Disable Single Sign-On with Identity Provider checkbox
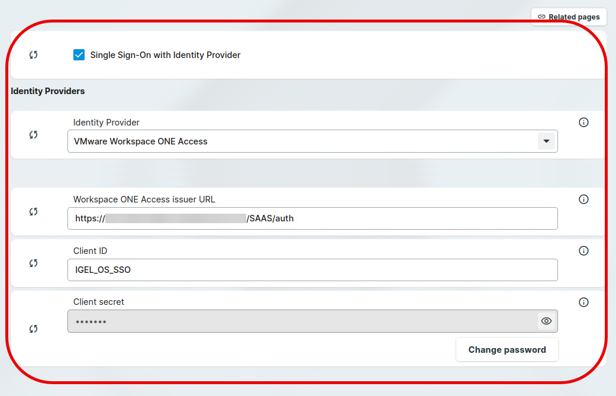 tap(79, 55)
